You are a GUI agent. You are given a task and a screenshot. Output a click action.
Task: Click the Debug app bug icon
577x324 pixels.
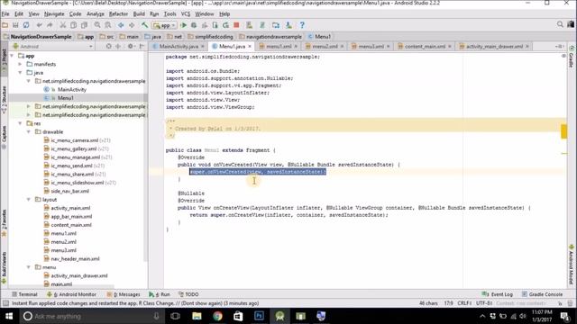194,25
